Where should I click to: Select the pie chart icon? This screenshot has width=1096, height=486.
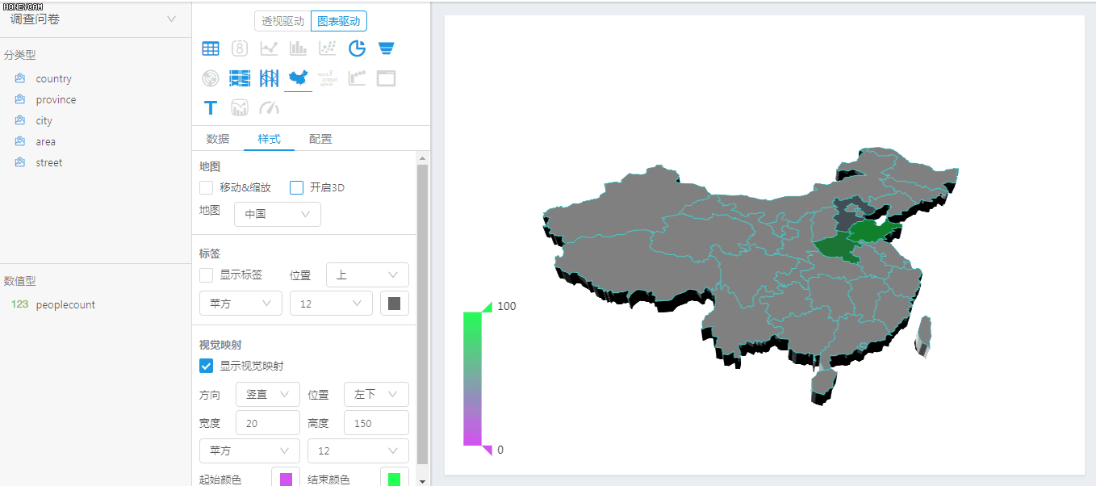coord(356,48)
